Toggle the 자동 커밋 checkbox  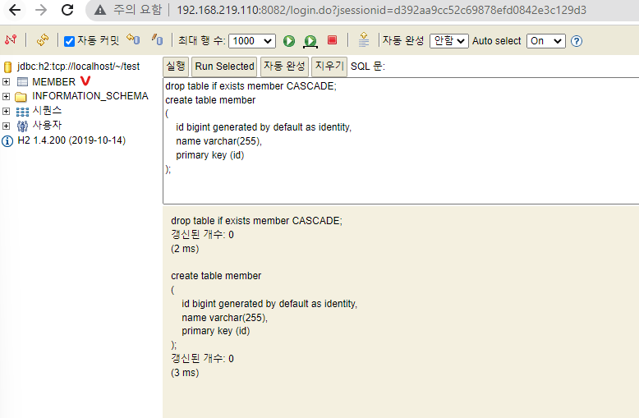[x=69, y=41]
